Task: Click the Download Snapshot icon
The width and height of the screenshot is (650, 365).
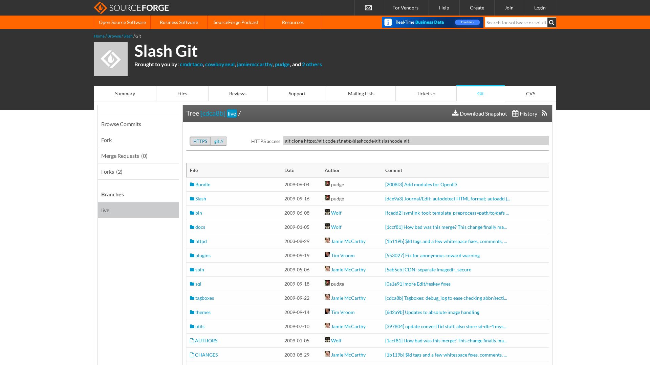Action: pos(455,113)
